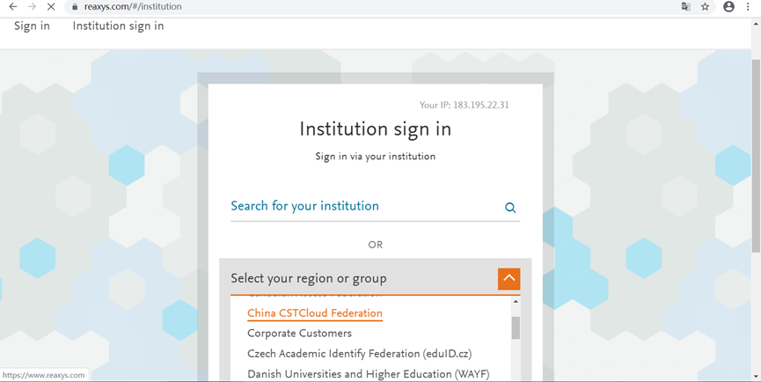Click the translate page icon

point(686,6)
